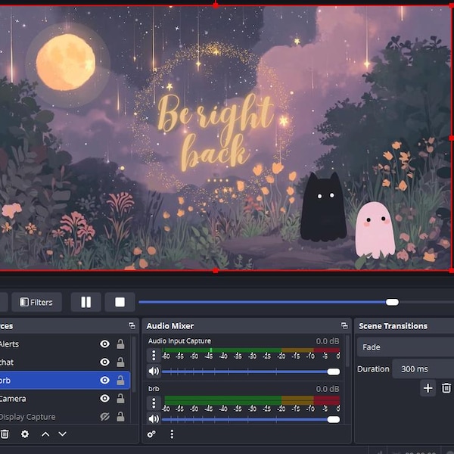
Task: Add a new scene transition
Action: click(428, 388)
